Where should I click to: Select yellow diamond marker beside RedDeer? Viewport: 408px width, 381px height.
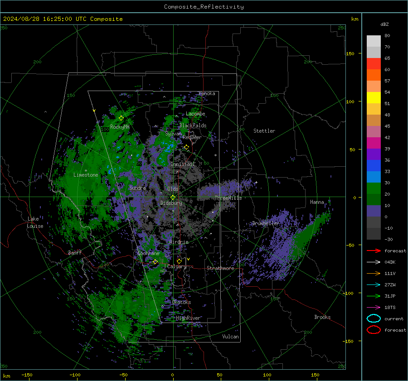187,147
